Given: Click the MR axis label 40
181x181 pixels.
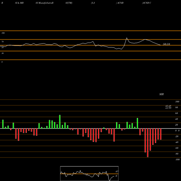Looking at the screenshot, I should pyautogui.click(x=176, y=119).
